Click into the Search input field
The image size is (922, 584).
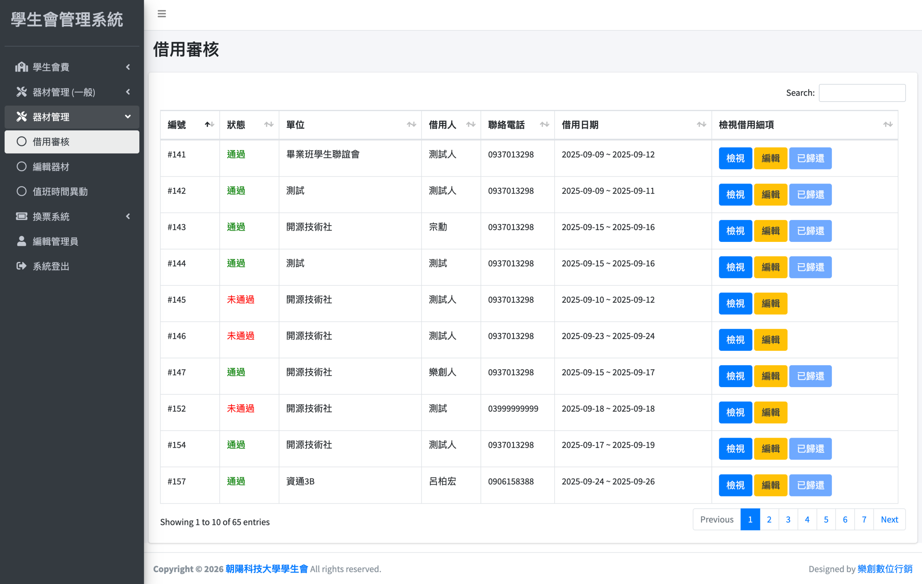[x=862, y=93]
